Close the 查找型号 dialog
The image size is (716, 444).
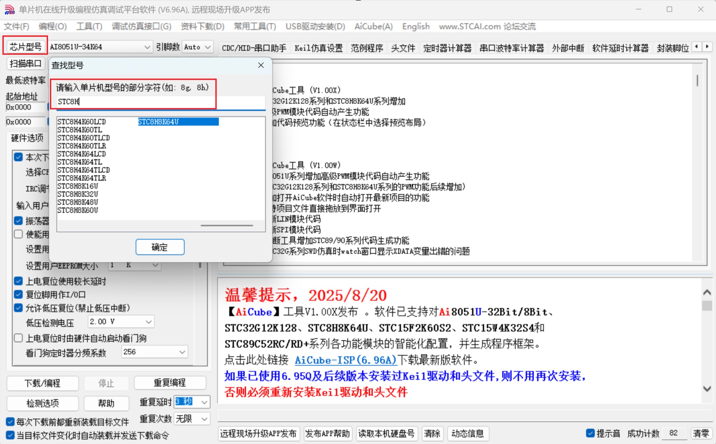point(261,65)
